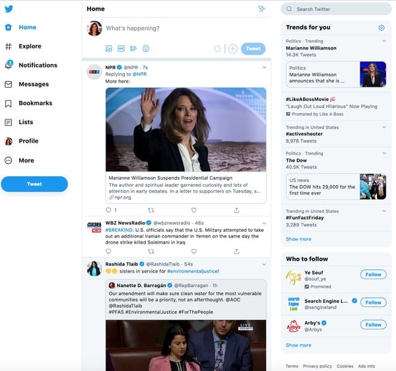This screenshot has height=371, width=396.
Task: Like the WBZ NewsRadio tweet
Action: [x=194, y=251]
